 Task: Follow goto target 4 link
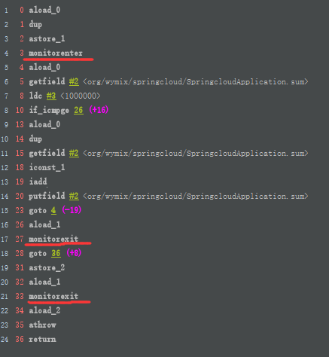53,210
